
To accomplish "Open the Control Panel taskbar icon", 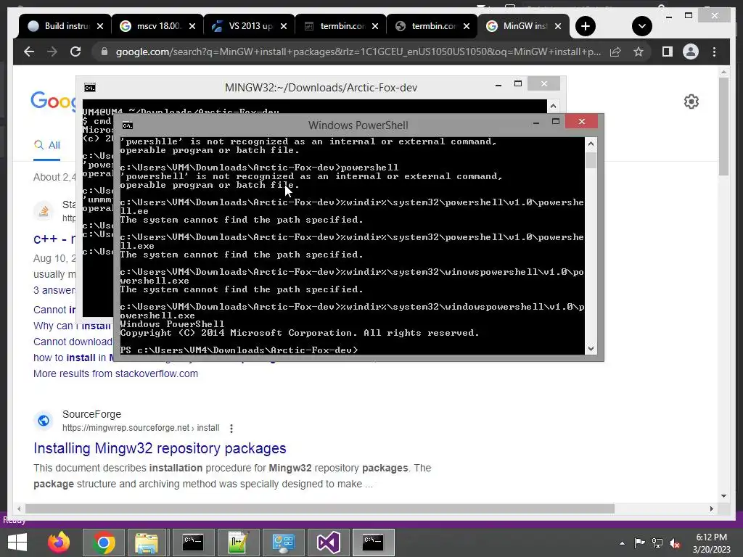I will [x=283, y=542].
